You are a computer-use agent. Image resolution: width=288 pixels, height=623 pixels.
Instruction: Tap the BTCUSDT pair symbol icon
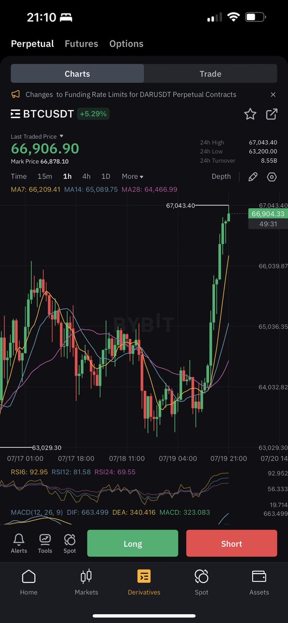pos(16,114)
